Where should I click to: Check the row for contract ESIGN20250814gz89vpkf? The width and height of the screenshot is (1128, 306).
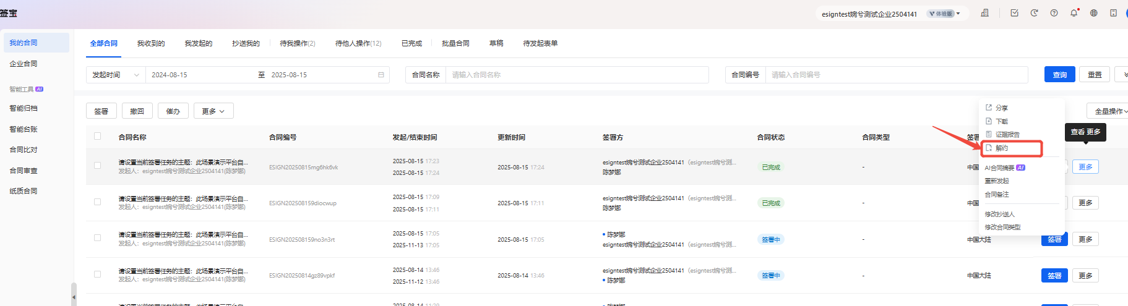pos(97,274)
